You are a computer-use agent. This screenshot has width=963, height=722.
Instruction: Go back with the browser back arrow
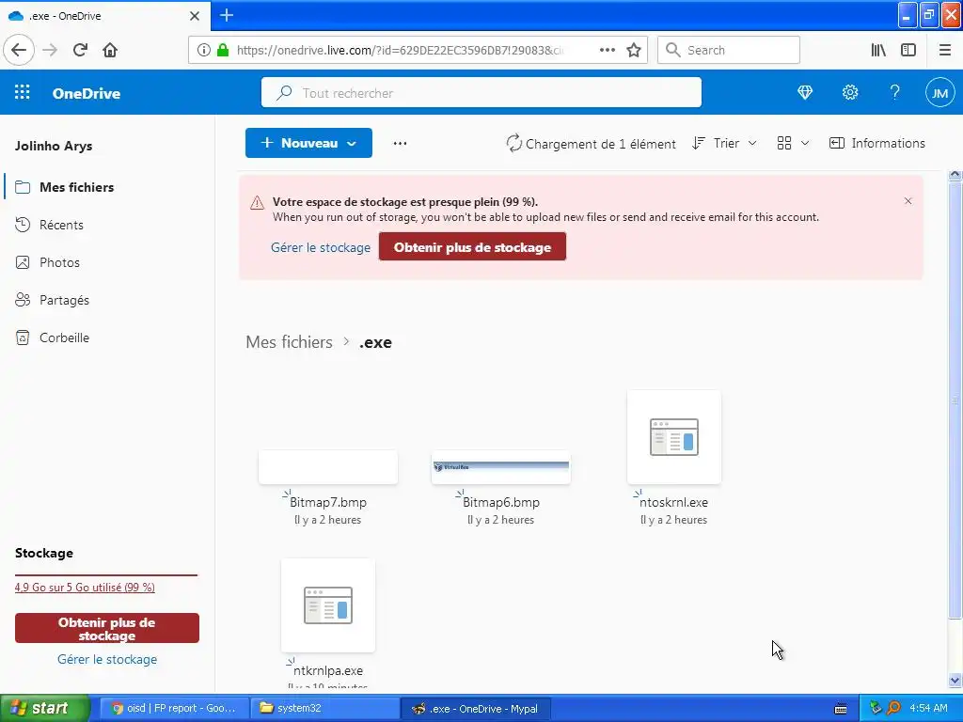19,50
